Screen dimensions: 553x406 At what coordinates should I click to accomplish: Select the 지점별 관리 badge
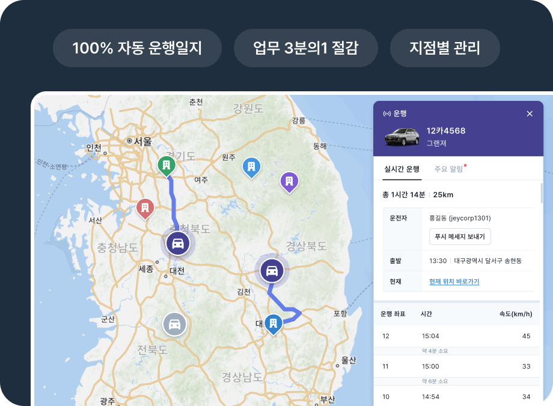coord(444,47)
